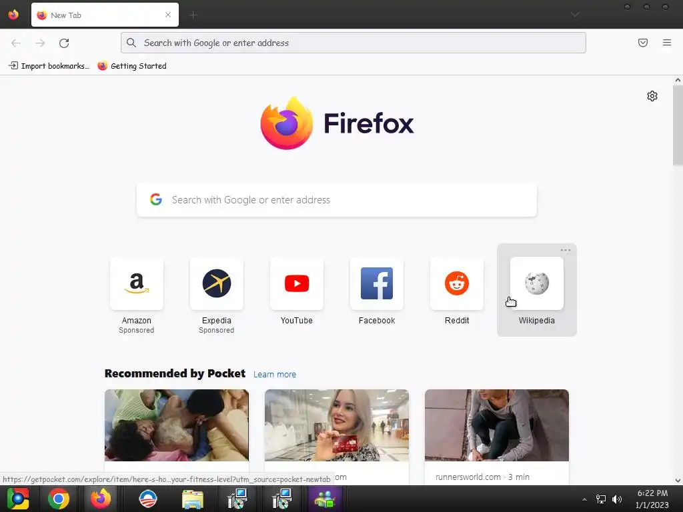Expand the list all tabs chevron
Image resolution: width=683 pixels, height=512 pixels.
point(575,15)
